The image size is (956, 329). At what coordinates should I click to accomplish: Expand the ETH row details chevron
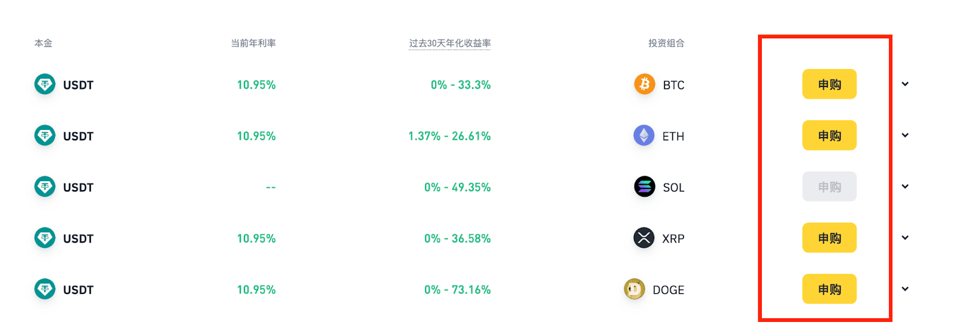pos(905,135)
